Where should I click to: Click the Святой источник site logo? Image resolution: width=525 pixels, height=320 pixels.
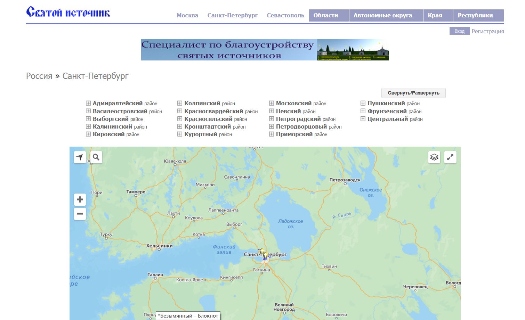tap(68, 12)
